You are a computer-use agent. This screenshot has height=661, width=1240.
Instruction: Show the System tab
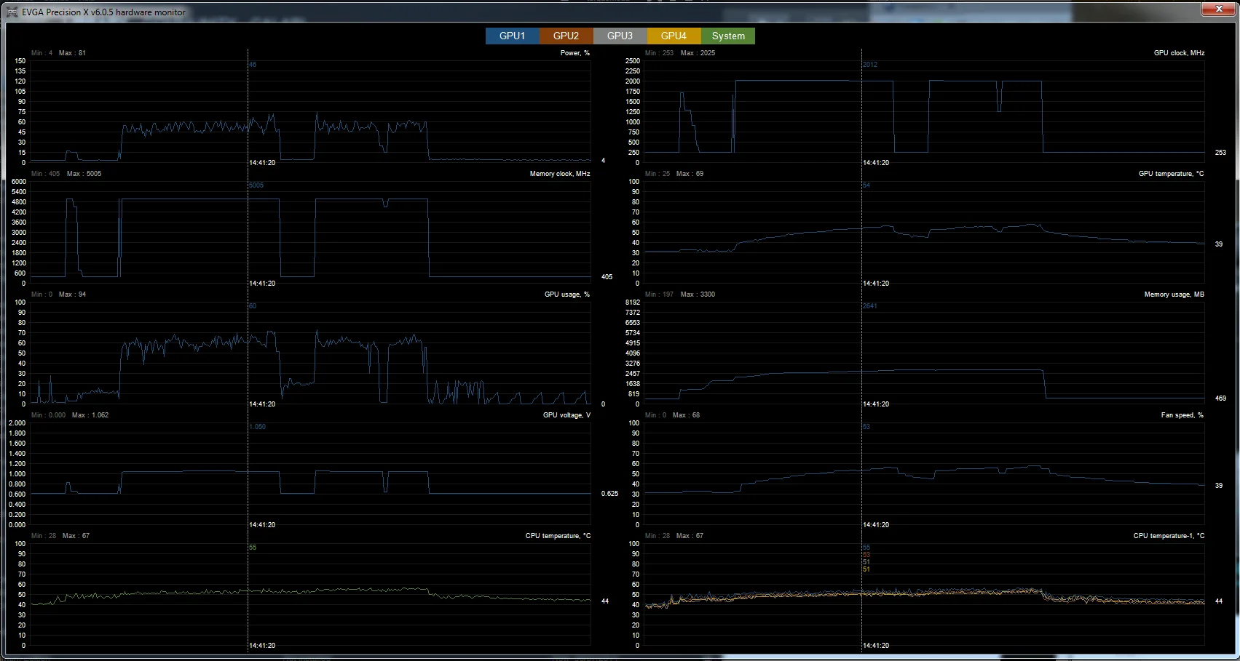728,36
